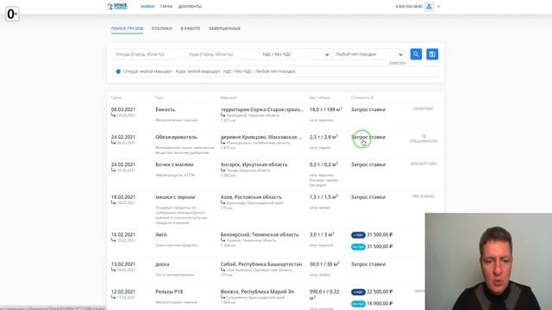Click route 'Сибай, Республика Башкортостан'
This screenshot has width=552, height=310.
click(261, 264)
